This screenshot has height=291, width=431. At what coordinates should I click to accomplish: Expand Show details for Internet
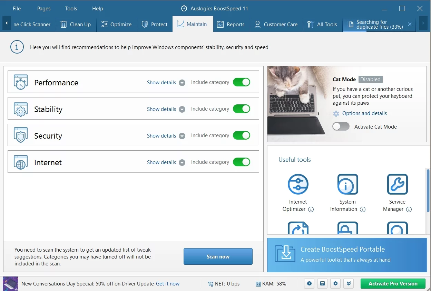[166, 162]
